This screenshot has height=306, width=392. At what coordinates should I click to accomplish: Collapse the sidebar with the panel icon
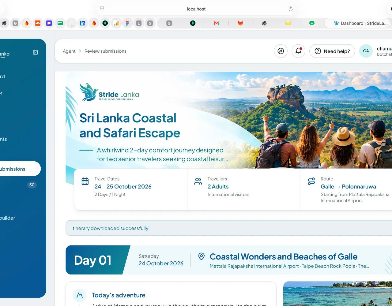tap(36, 53)
